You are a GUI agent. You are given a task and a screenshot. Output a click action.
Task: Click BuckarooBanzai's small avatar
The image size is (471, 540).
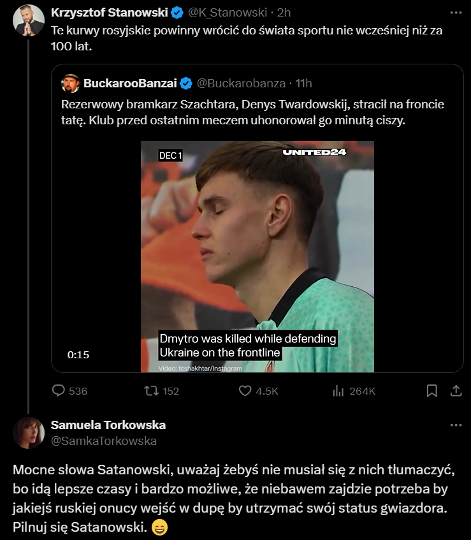click(x=70, y=83)
